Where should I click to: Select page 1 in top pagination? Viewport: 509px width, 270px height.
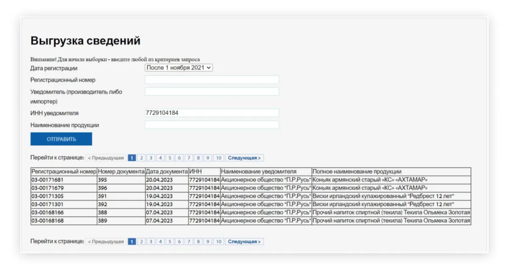[132, 158]
